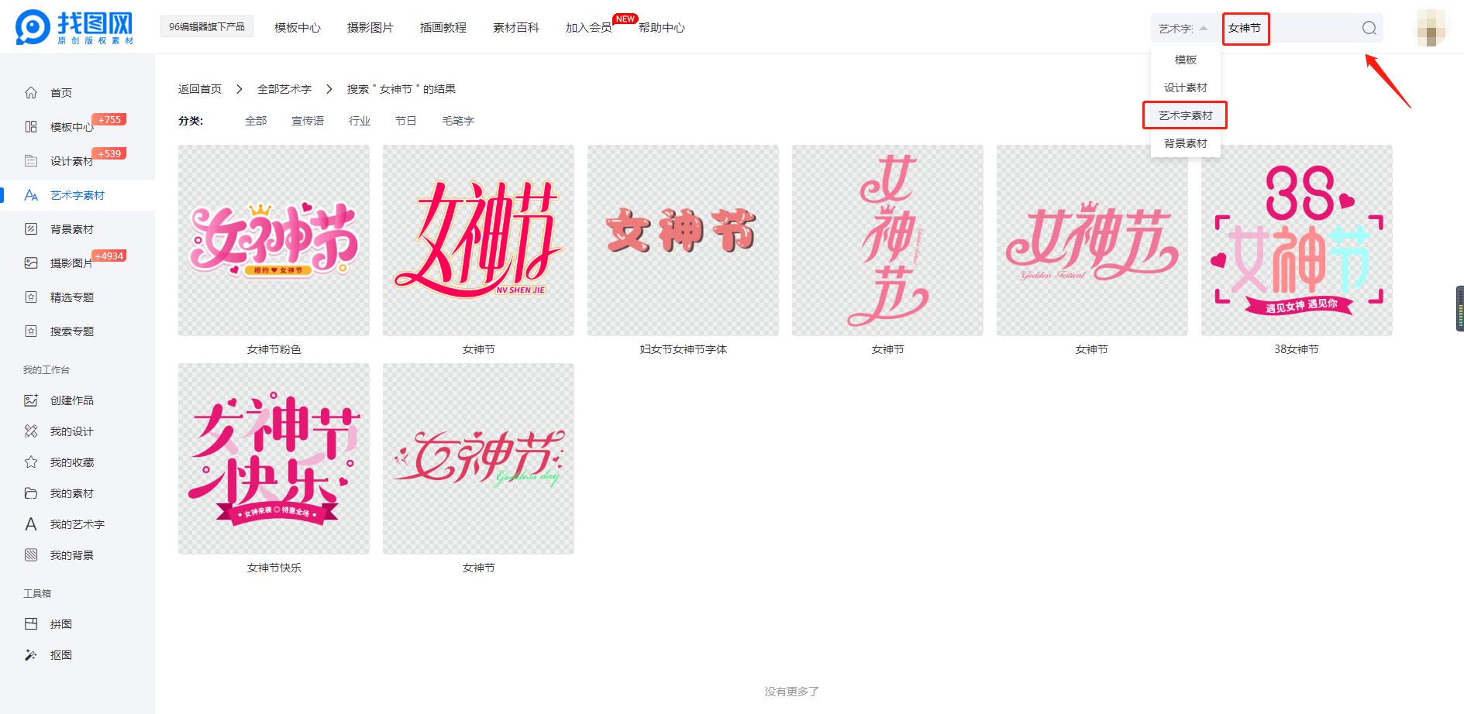This screenshot has width=1464, height=714.
Task: Click the 摄影图片 sidebar icon
Action: coord(31,263)
